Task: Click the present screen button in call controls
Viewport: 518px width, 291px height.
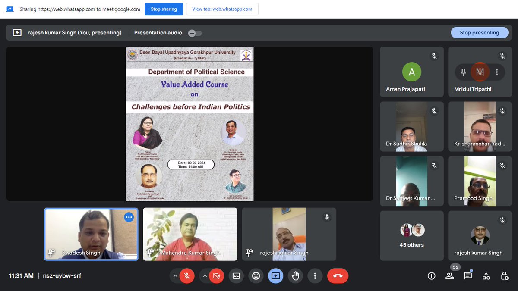Action: (276, 276)
